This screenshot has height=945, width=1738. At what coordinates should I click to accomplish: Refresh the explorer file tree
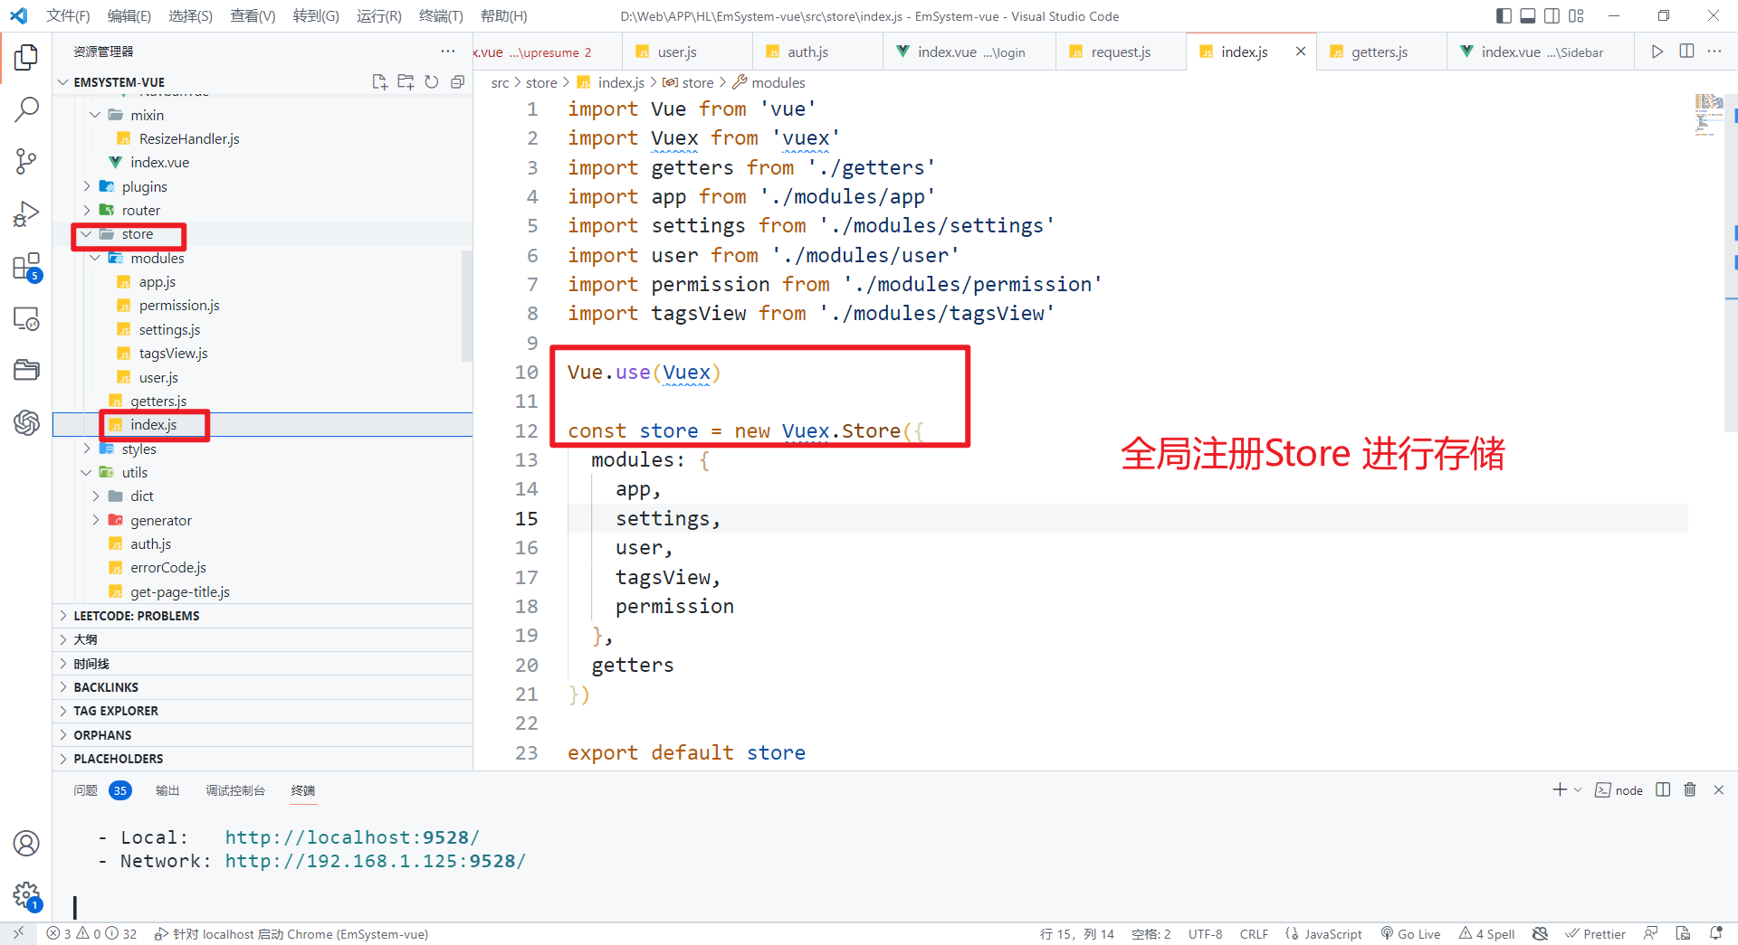pos(432,82)
